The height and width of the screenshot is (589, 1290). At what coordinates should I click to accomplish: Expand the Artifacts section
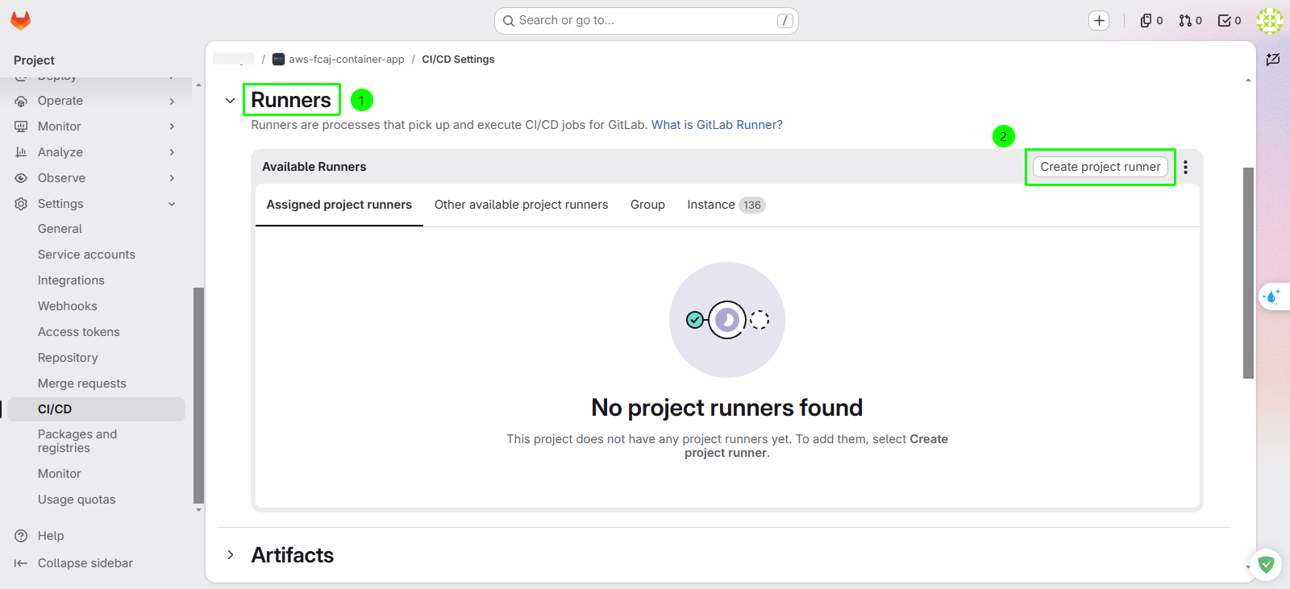231,555
